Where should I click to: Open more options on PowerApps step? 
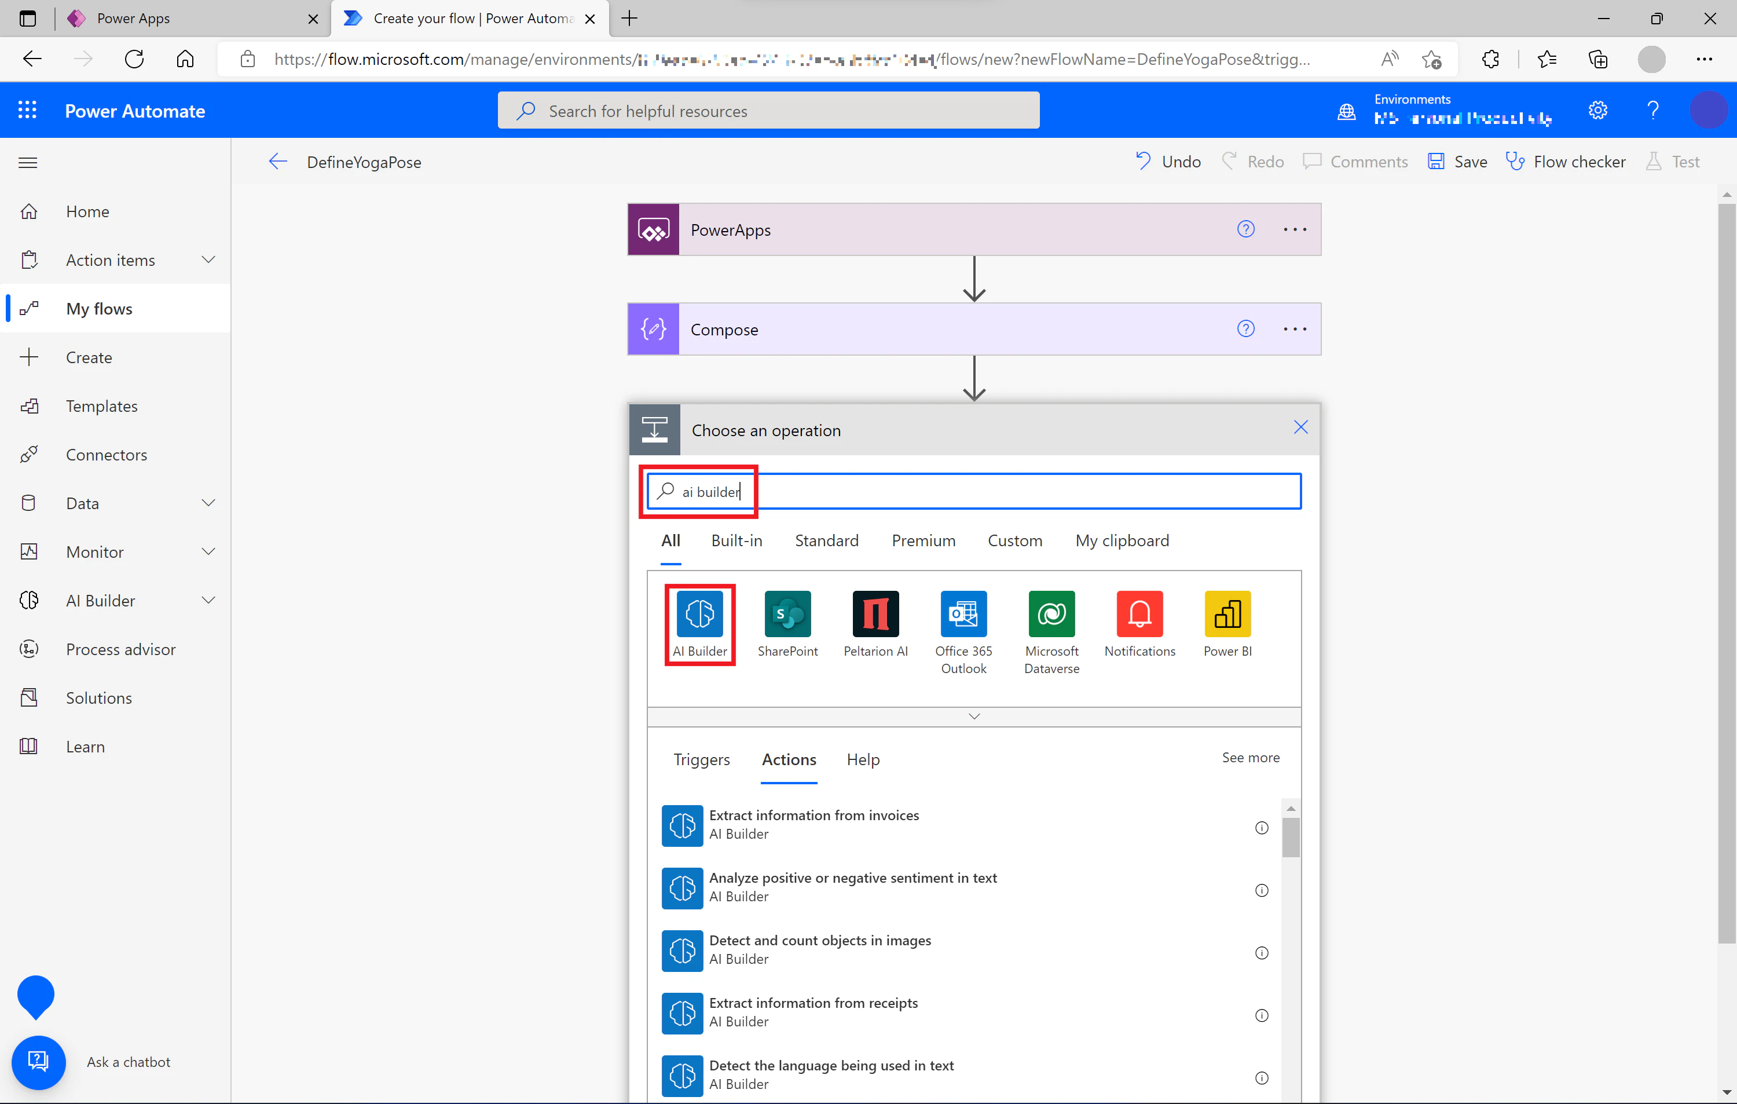1294,229
